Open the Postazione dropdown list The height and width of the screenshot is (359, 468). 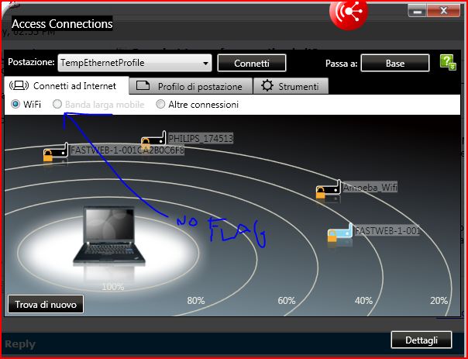click(x=135, y=63)
